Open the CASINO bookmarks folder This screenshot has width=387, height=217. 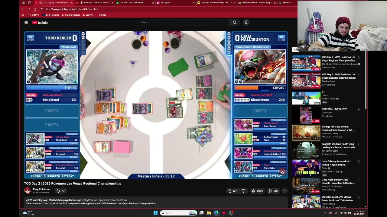(33, 15)
